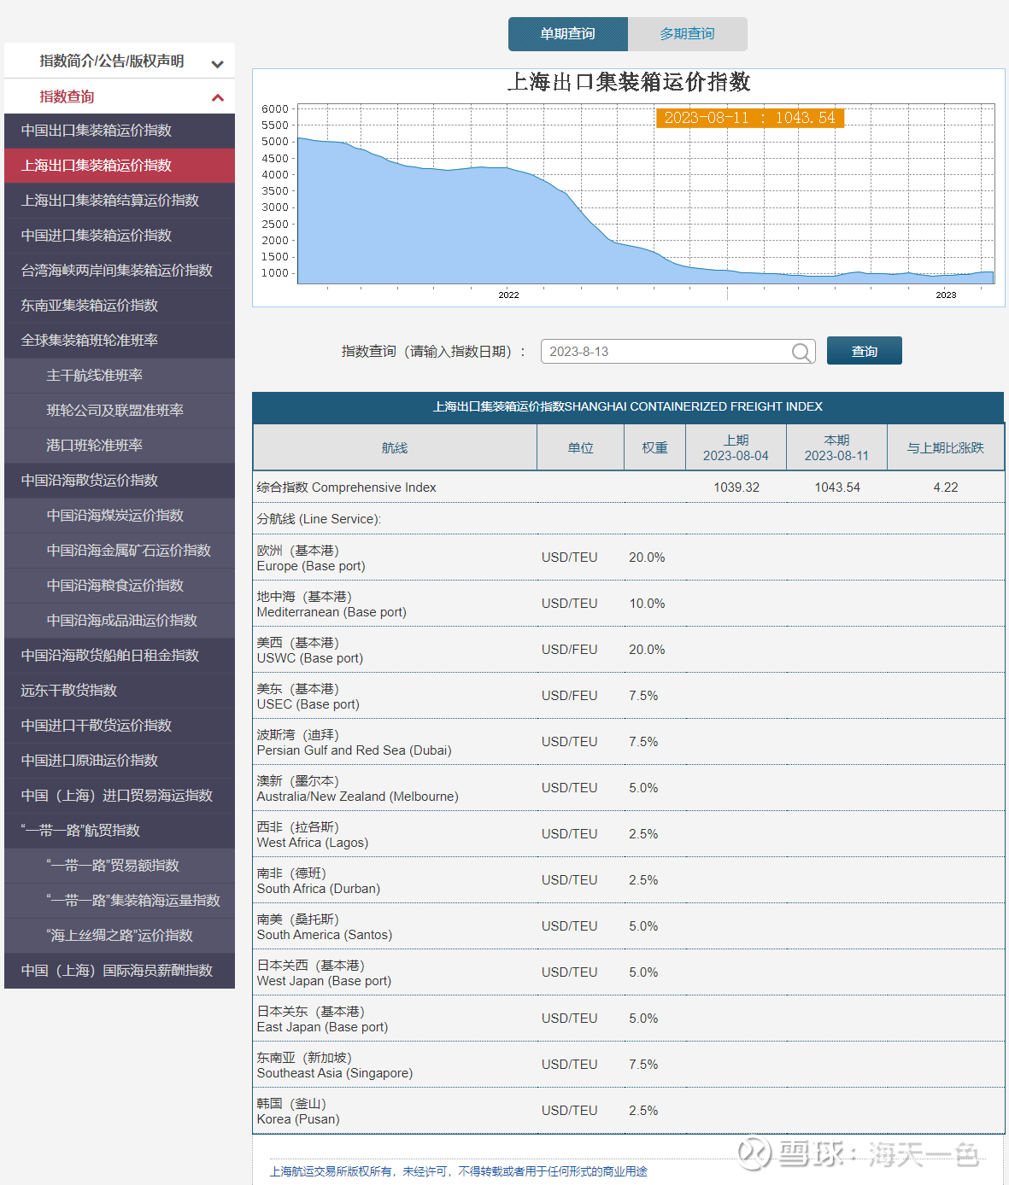
Task: Collapse 指数查询 section chevron
Action: tap(217, 97)
